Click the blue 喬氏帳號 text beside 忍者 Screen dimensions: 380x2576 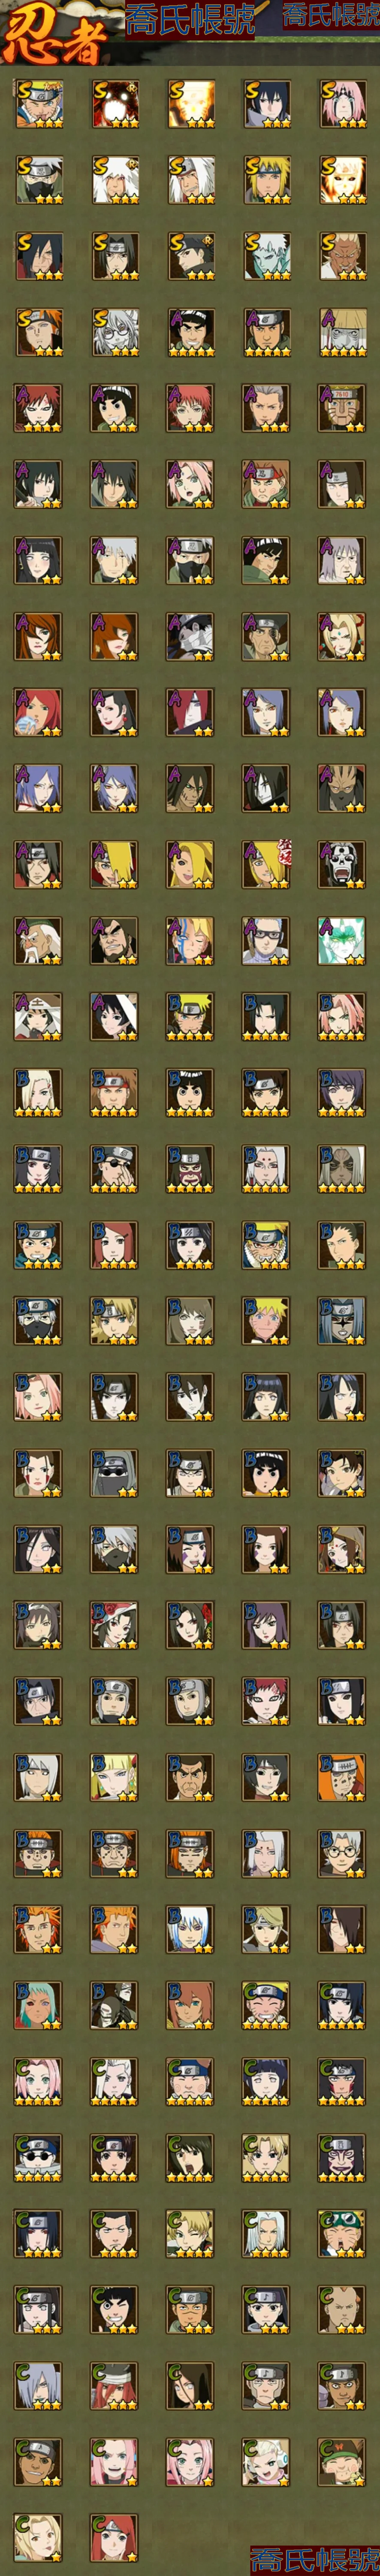pos(190,21)
